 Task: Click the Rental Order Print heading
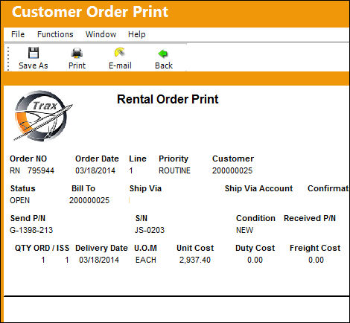(x=168, y=99)
